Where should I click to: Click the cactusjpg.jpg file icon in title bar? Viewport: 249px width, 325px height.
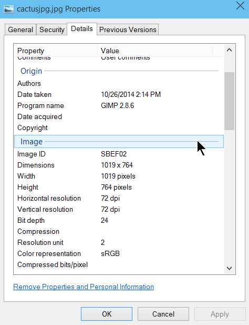click(9, 9)
